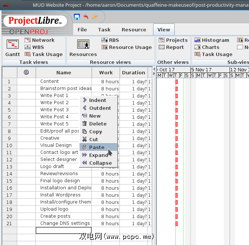Open the Report view
Screen dimensions: 249x245
click(171, 47)
